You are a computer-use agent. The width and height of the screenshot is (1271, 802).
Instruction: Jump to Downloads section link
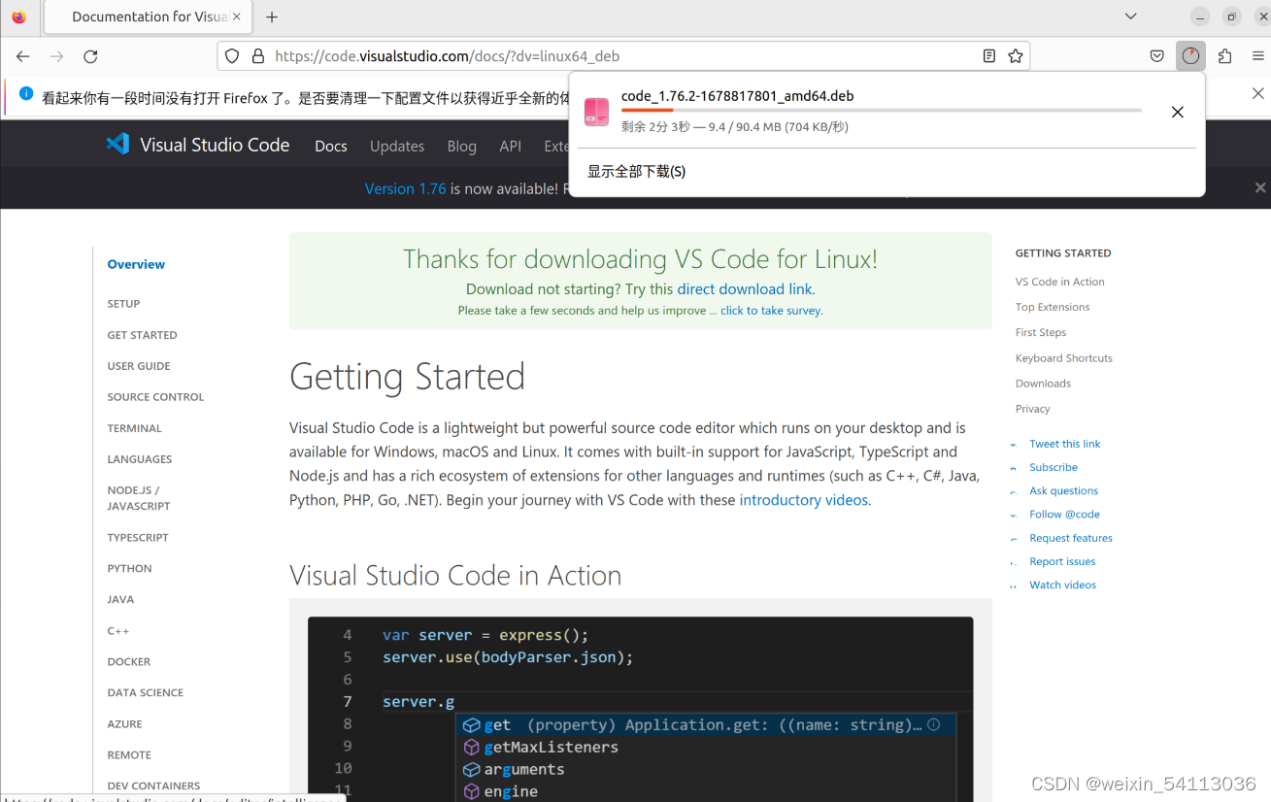tap(1043, 384)
